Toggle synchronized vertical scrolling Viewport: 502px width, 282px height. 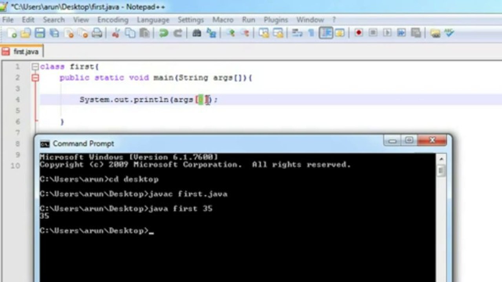pyautogui.click(x=264, y=33)
